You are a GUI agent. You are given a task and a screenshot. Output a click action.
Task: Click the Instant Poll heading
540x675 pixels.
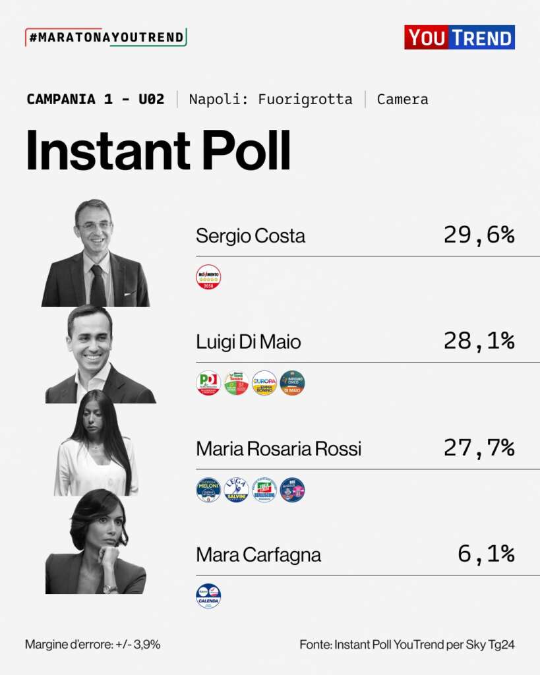point(158,151)
